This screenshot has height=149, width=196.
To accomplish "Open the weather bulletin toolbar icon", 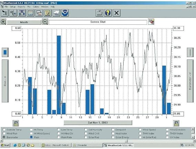I will pyautogui.click(x=22, y=13).
